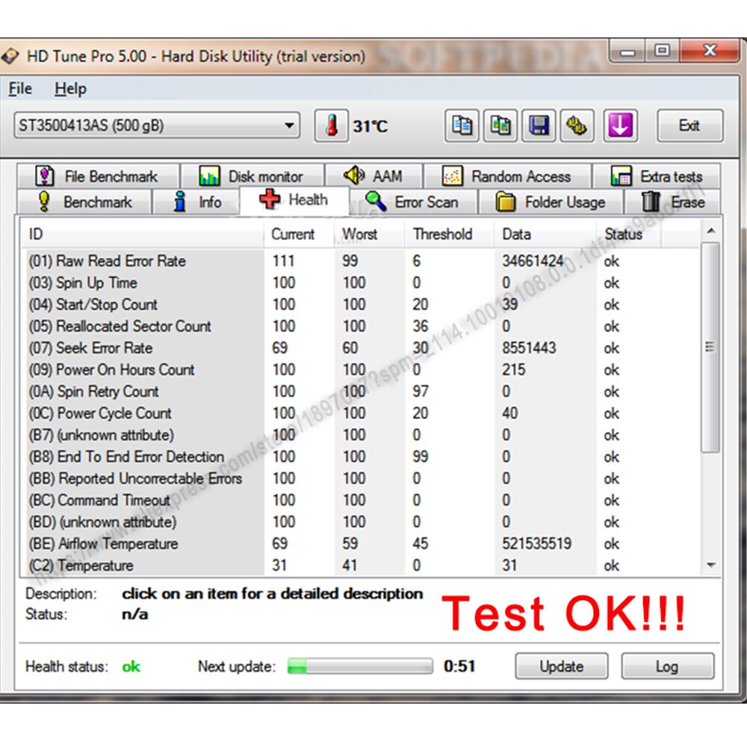Switch to the Benchmark tab
The width and height of the screenshot is (747, 747).
(x=85, y=202)
